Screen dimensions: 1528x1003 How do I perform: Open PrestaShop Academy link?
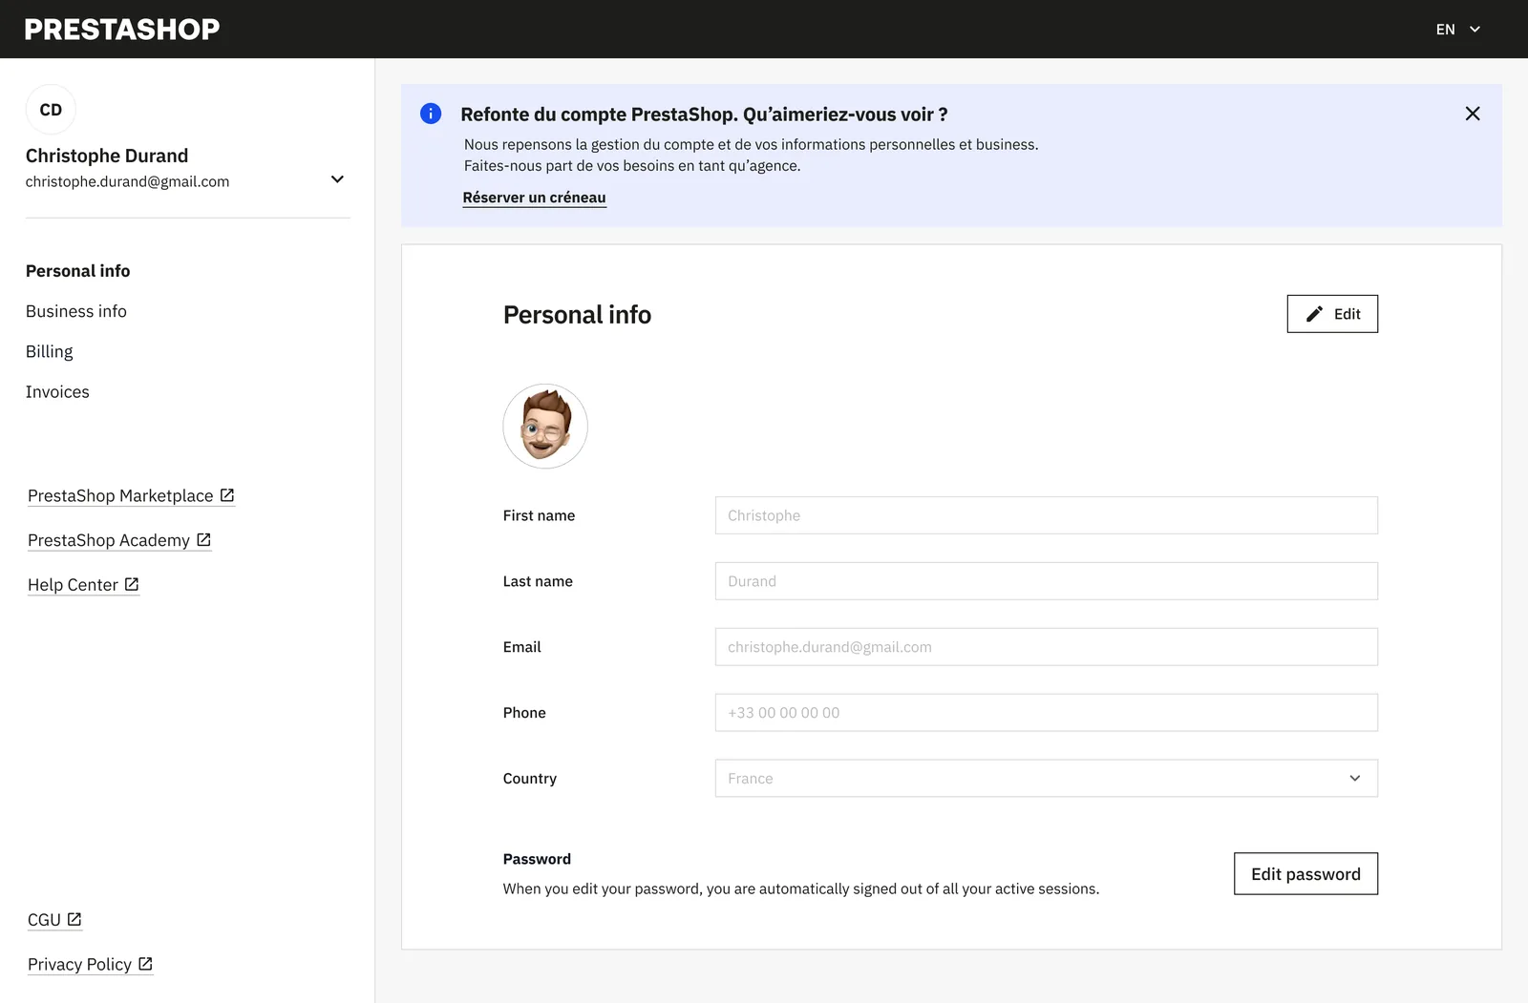(119, 540)
